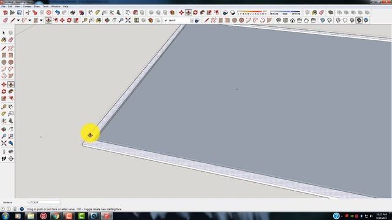Activate the Look Around eye tool
This screenshot has width=392, height=220.
click(x=11, y=152)
